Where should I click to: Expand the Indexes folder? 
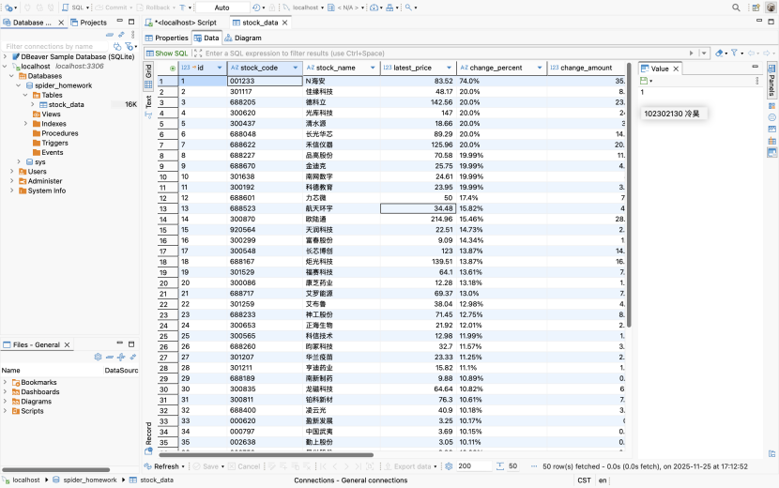pyautogui.click(x=26, y=124)
